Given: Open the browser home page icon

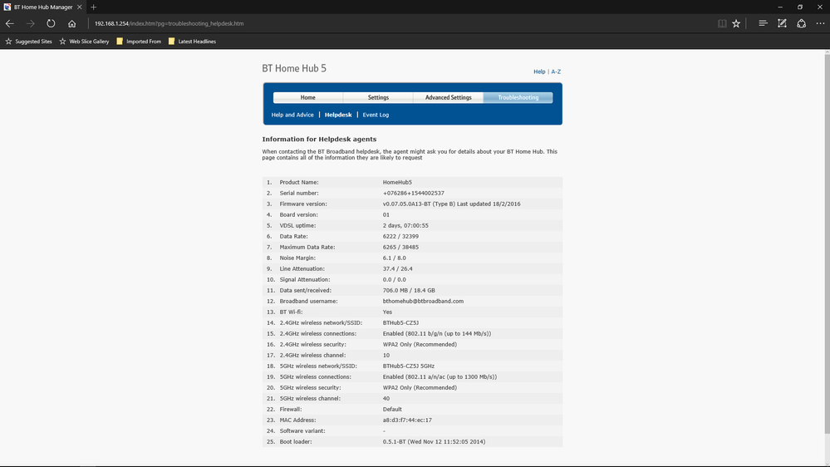Looking at the screenshot, I should 72,23.
